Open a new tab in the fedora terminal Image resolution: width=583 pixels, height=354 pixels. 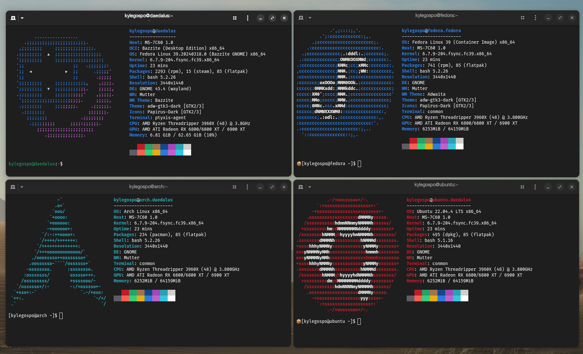301,18
